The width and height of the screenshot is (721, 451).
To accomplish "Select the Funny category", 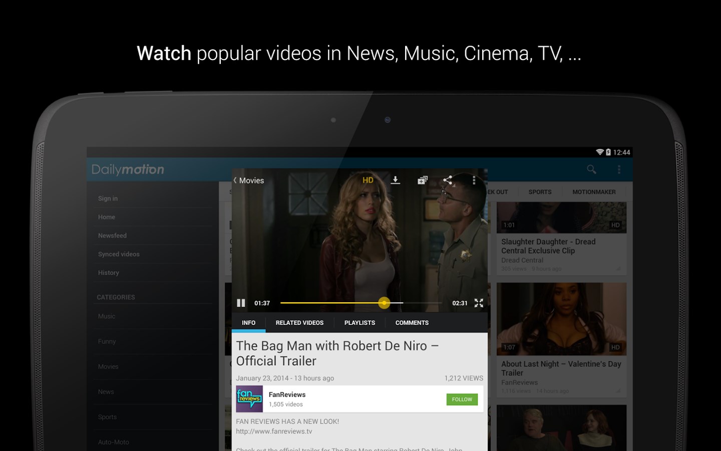I will pyautogui.click(x=107, y=341).
